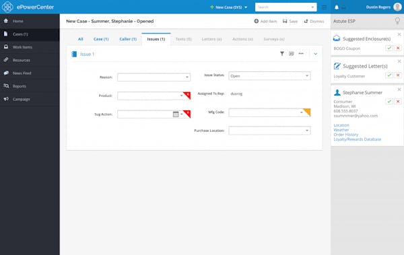The image size is (404, 255).
Task: Click the Stephanie Summer person icon
Action: (337, 92)
